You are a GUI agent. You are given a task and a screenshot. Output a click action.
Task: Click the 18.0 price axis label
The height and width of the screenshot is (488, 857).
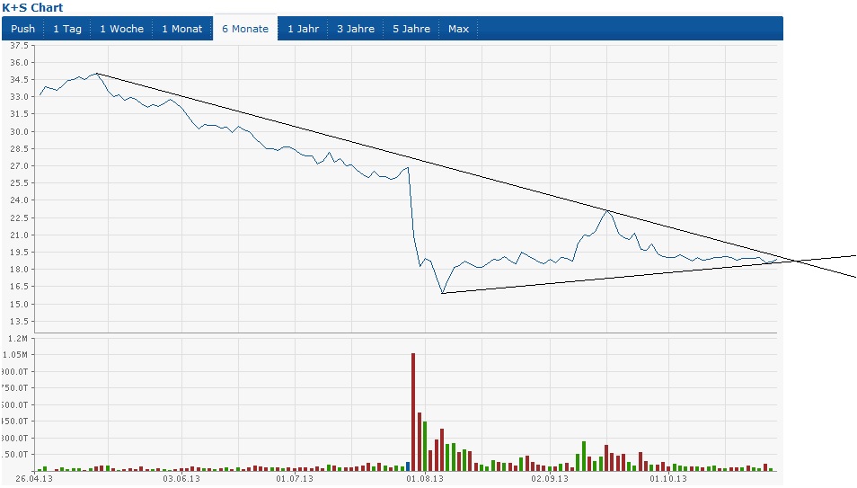[x=19, y=270]
